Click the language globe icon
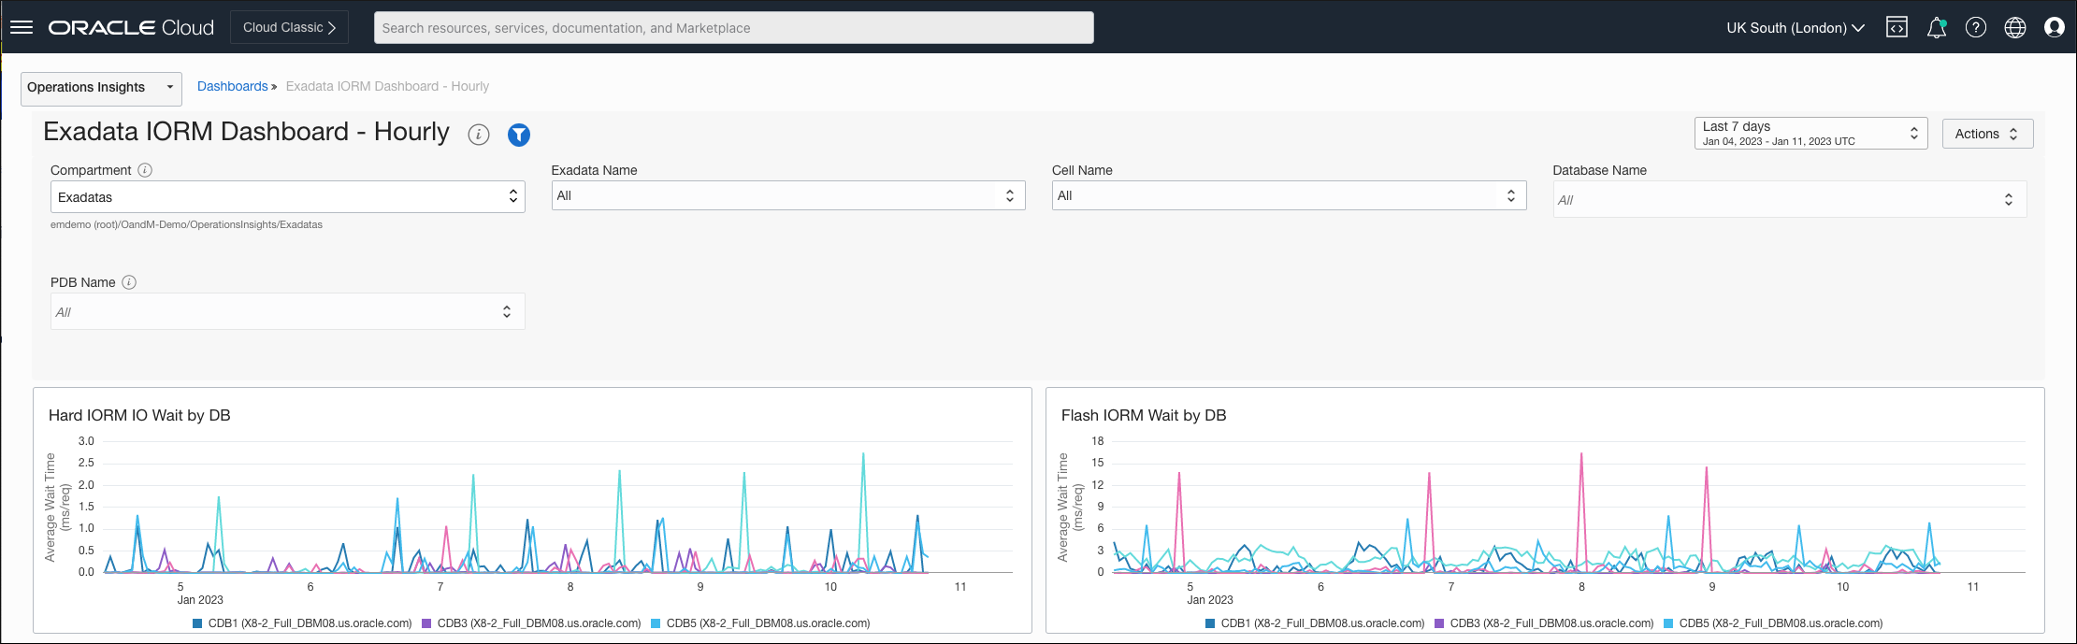 2015,27
